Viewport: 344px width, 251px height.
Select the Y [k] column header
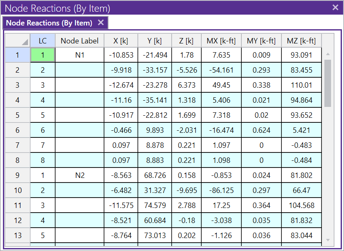pos(154,41)
